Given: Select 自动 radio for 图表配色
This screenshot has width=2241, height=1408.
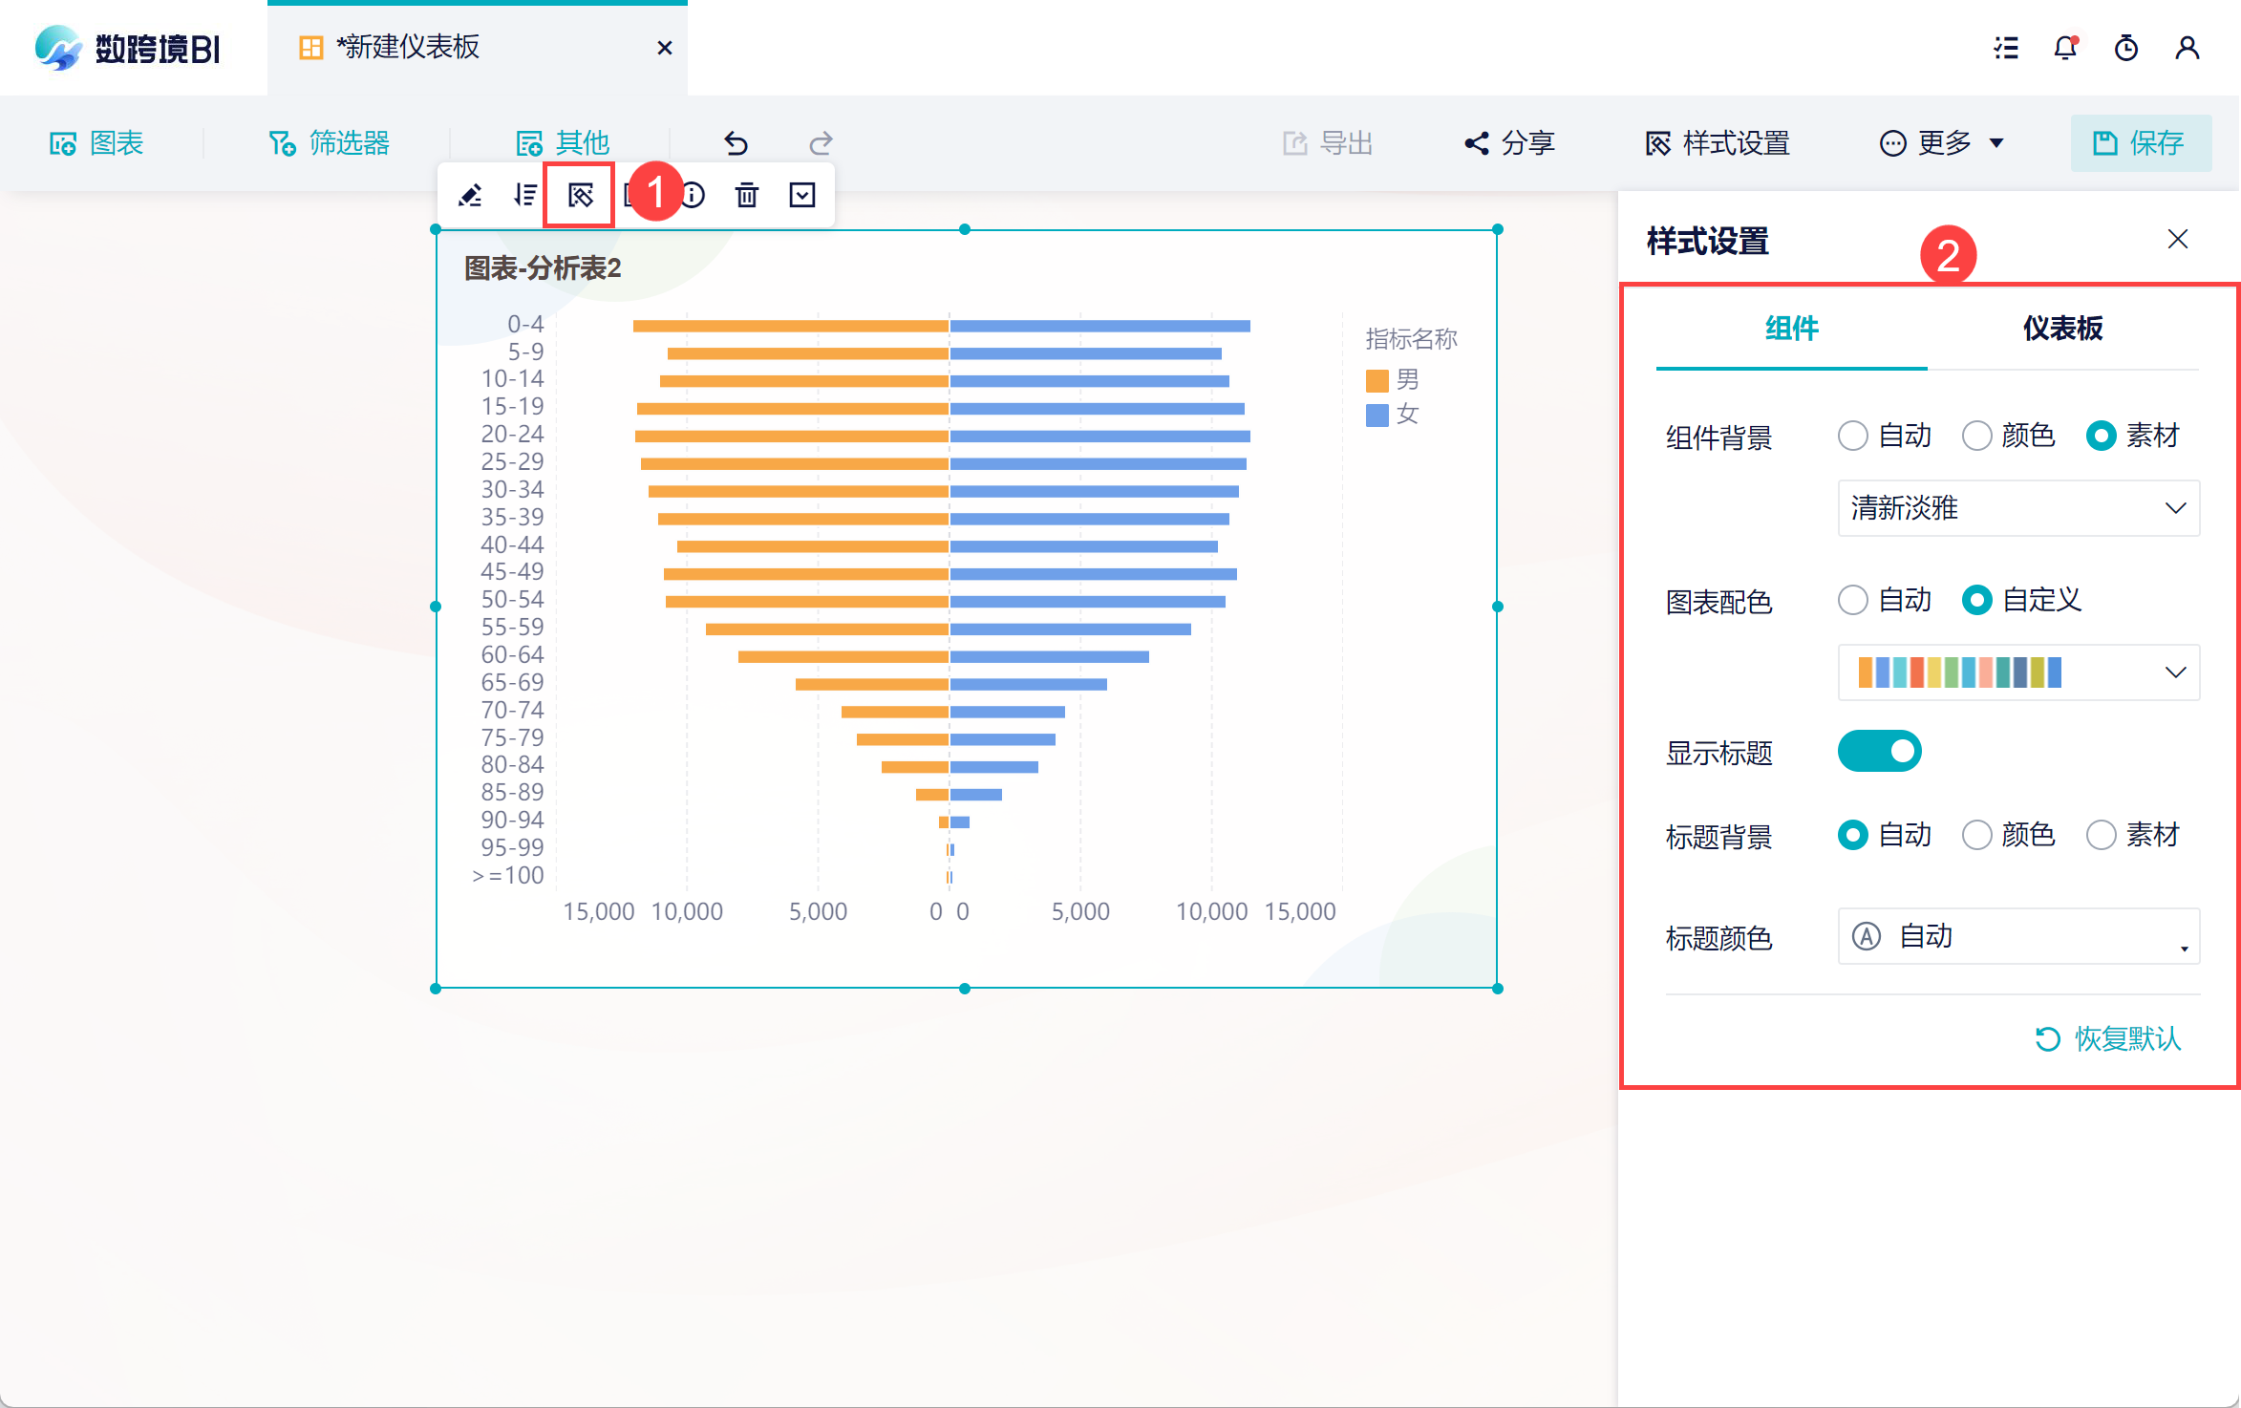Looking at the screenshot, I should point(1853,600).
